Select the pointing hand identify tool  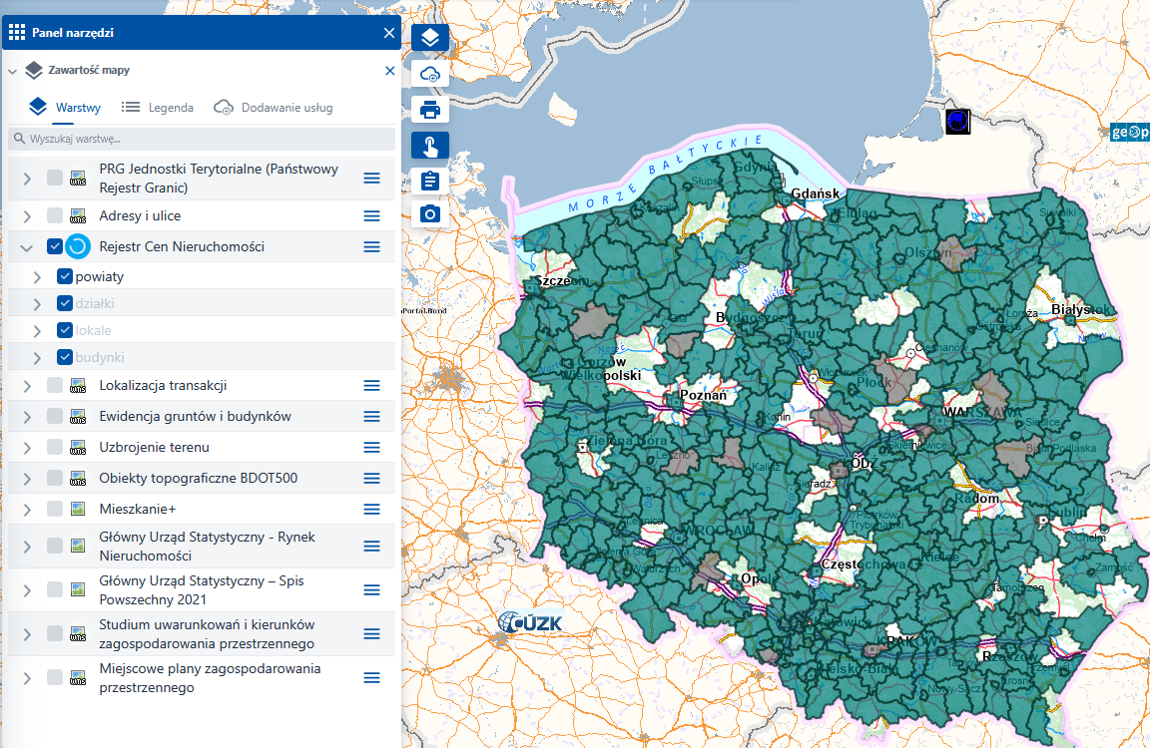(x=430, y=147)
